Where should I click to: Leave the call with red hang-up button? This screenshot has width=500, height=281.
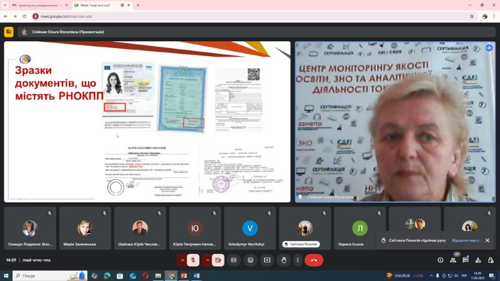(314, 260)
